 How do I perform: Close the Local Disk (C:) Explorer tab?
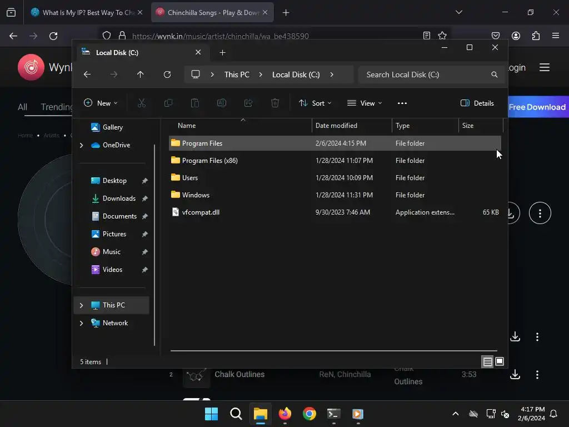pos(198,52)
